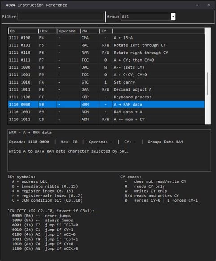Screen dimensions: 216x261
Task: Click legend line 'r = register-pair index (0..7)'
Action: tap(47, 196)
